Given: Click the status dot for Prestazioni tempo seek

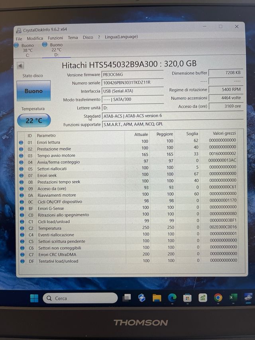Looking at the screenshot, I should 22,182.
